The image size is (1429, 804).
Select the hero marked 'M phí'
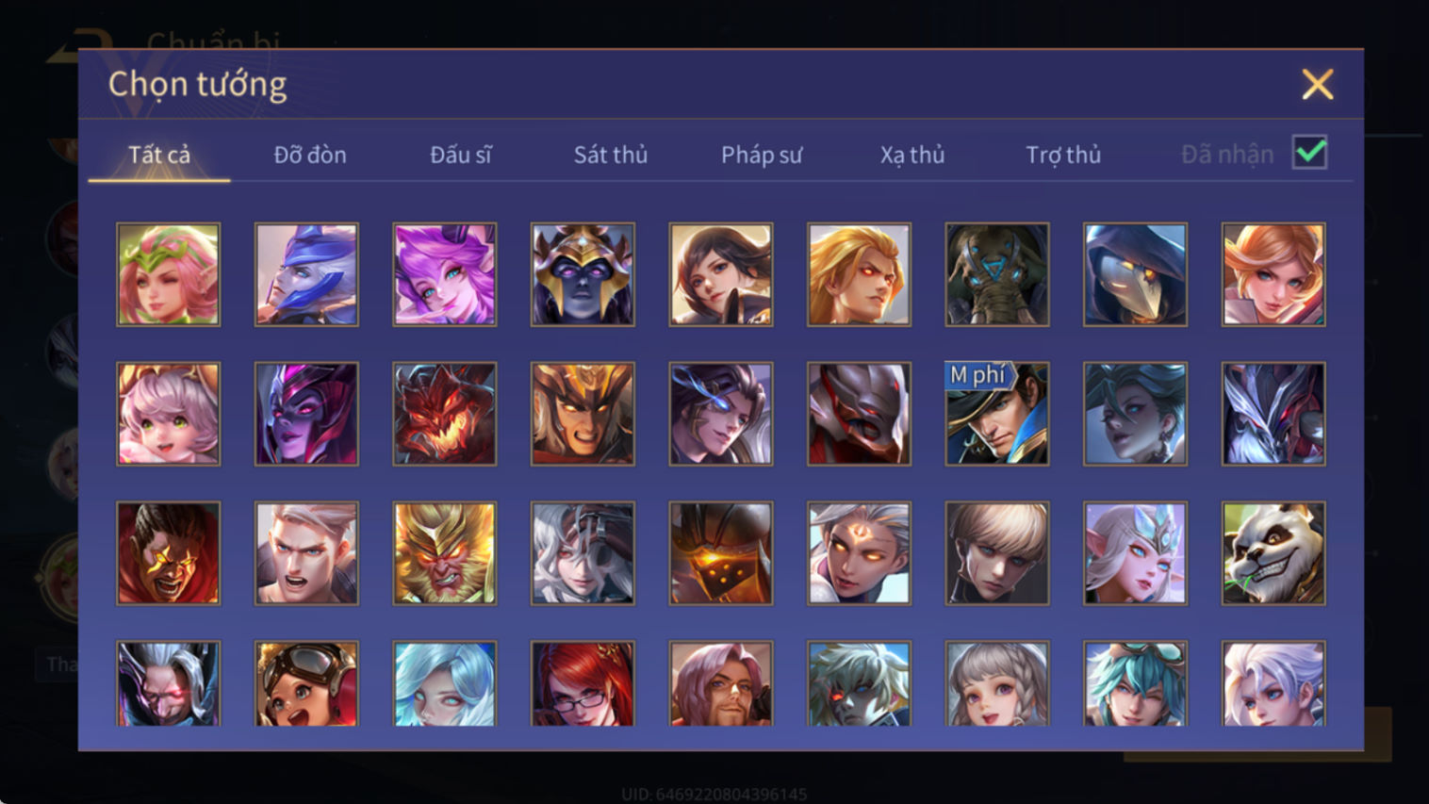[x=996, y=414]
